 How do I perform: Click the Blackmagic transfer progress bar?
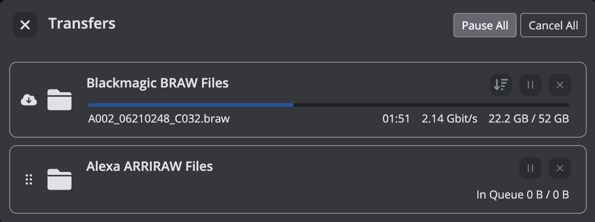point(328,105)
